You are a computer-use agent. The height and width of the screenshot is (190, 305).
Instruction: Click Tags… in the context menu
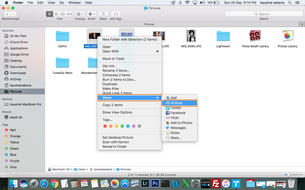click(107, 120)
